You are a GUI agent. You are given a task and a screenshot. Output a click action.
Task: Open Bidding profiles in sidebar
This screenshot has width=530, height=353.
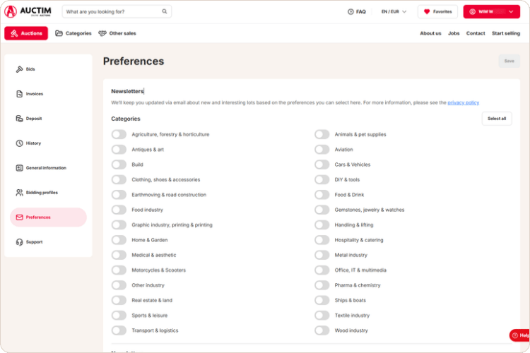point(48,192)
